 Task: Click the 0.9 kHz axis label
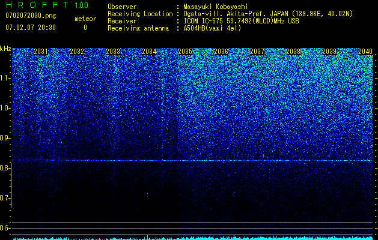[4, 138]
